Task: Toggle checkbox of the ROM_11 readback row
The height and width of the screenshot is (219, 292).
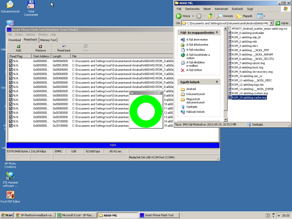Action: (x=11, y=108)
